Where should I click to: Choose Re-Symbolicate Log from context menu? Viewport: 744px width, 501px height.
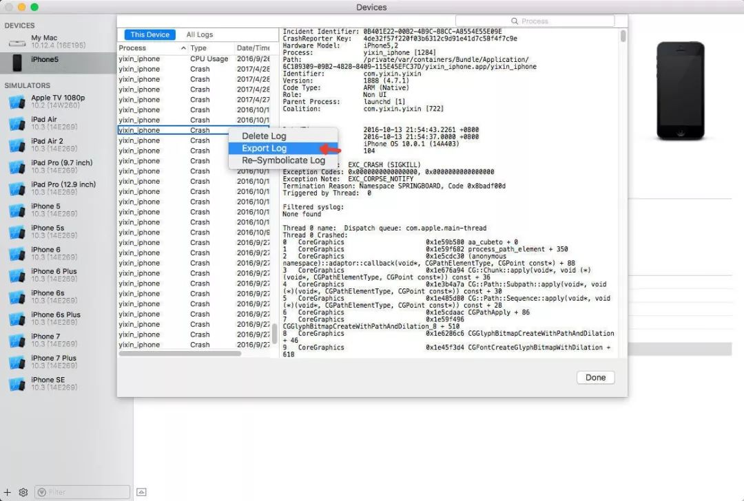[x=283, y=160]
